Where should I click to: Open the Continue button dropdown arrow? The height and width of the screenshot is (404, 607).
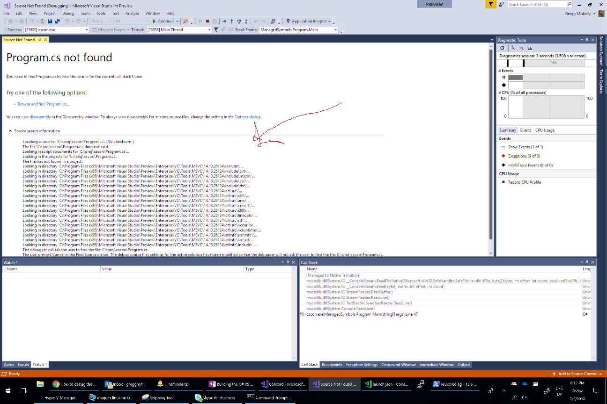tap(178, 21)
